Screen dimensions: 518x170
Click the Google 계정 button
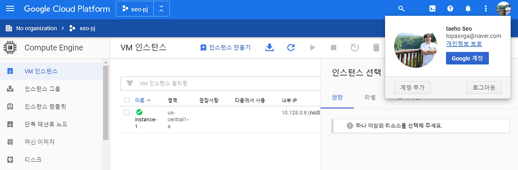(x=467, y=58)
